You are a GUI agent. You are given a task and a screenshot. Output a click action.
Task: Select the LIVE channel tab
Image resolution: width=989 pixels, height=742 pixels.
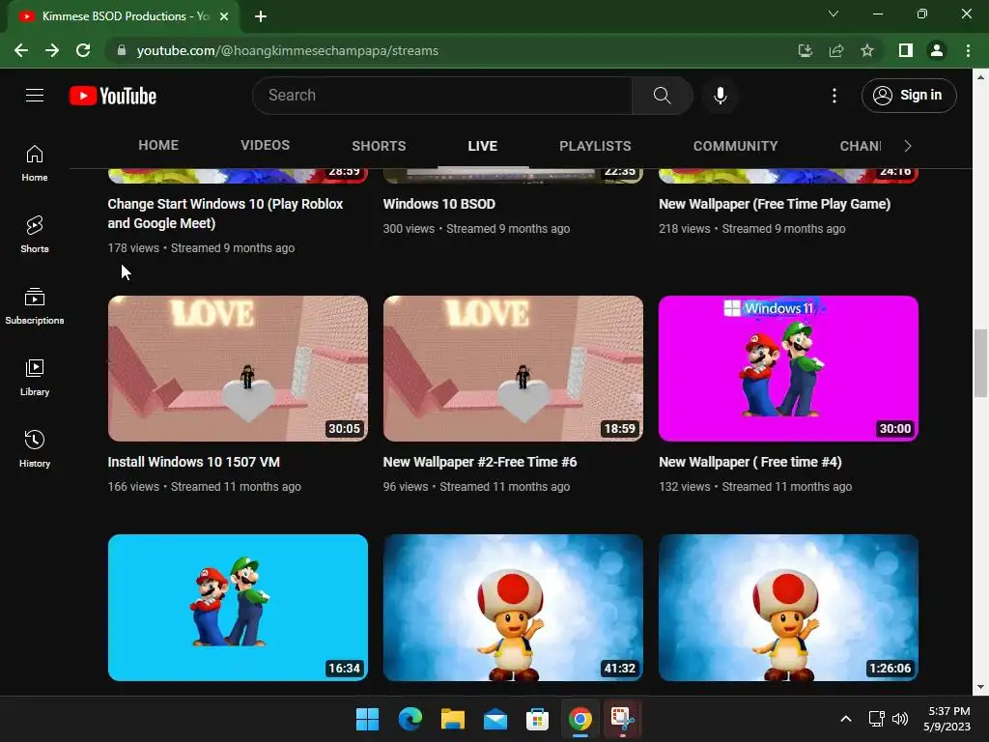[x=483, y=146]
